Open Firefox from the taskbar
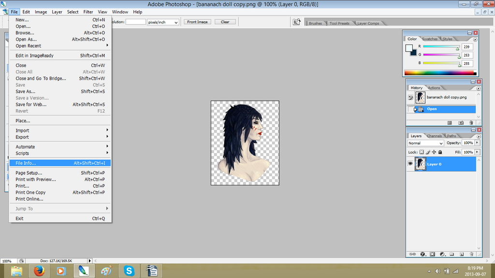This screenshot has width=495, height=278. 39,271
